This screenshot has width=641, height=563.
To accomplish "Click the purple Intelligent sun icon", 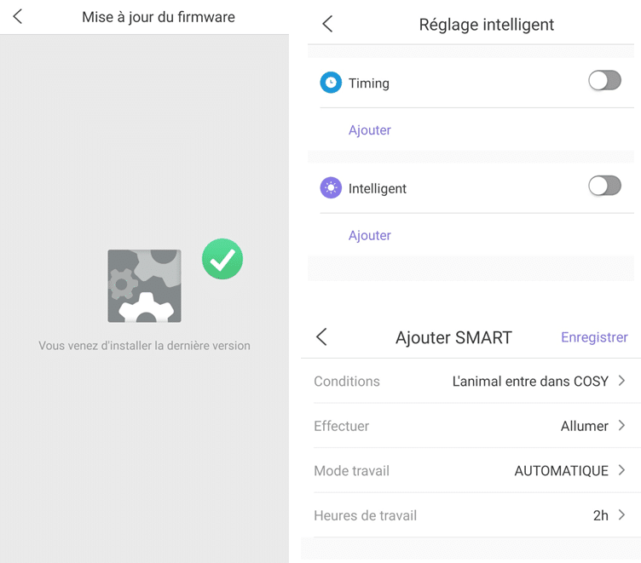I will (x=331, y=188).
